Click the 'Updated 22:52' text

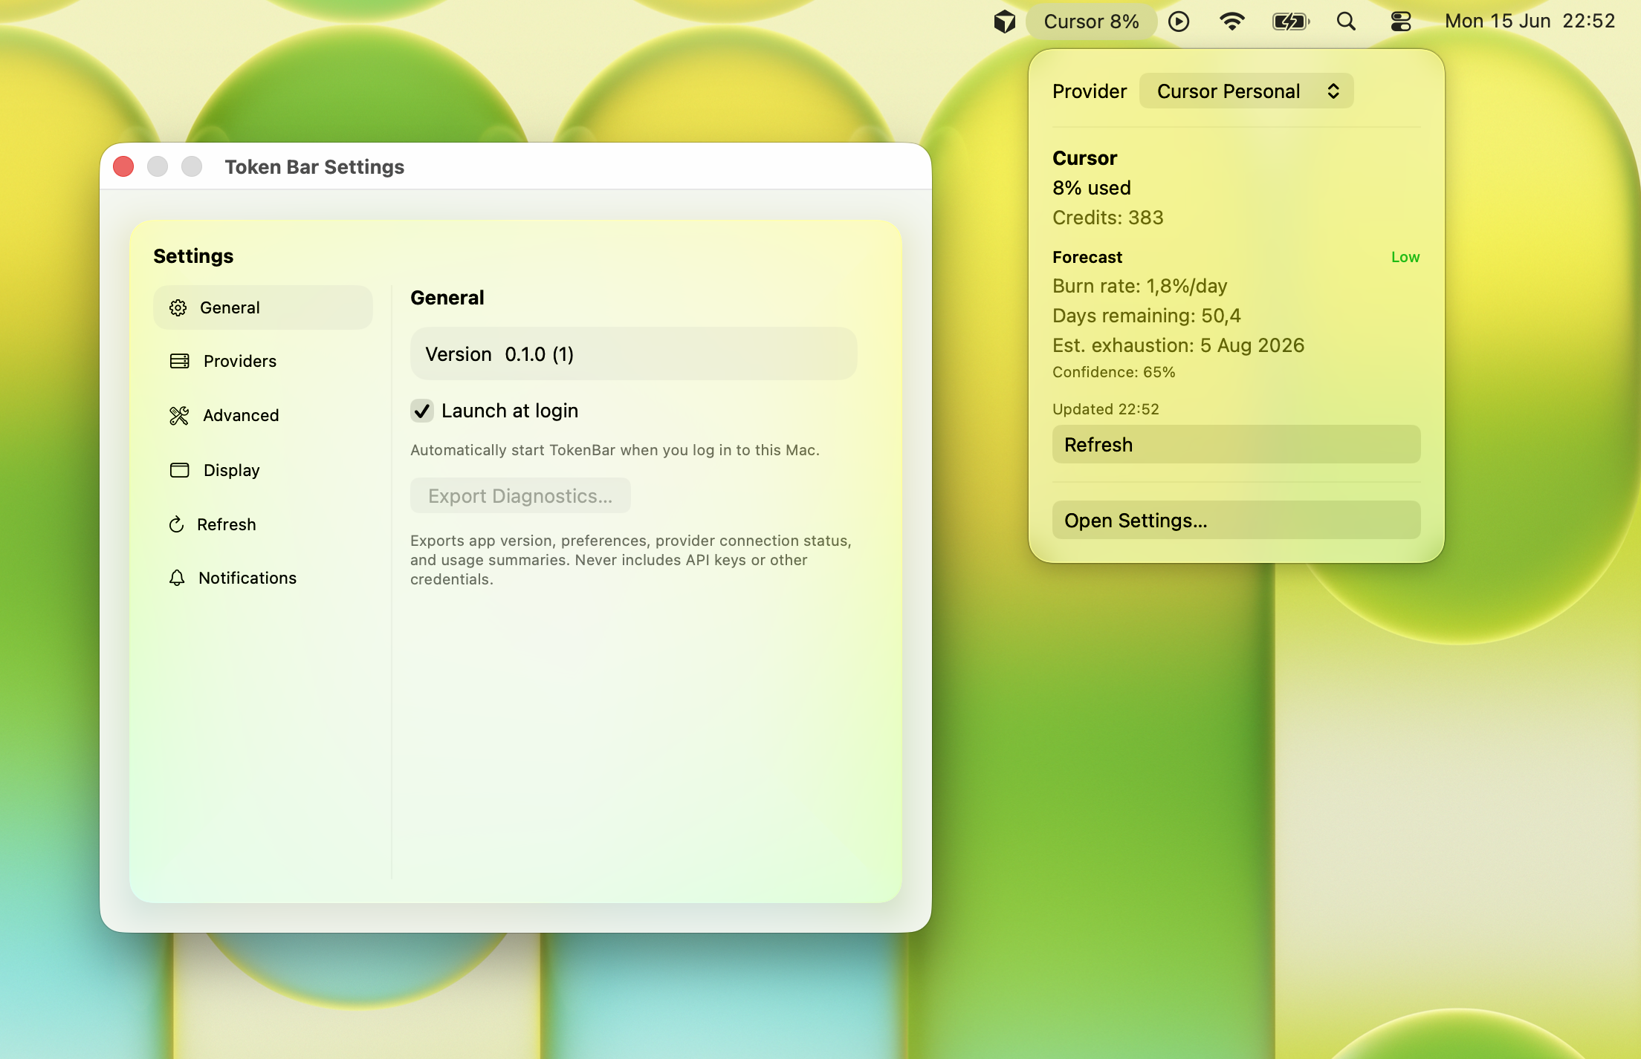tap(1105, 409)
